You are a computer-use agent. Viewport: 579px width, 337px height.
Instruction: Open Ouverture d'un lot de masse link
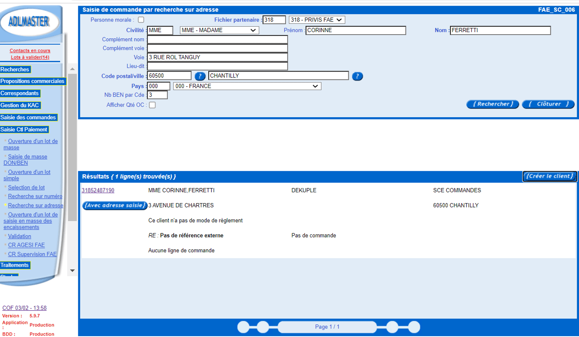[x=31, y=144]
